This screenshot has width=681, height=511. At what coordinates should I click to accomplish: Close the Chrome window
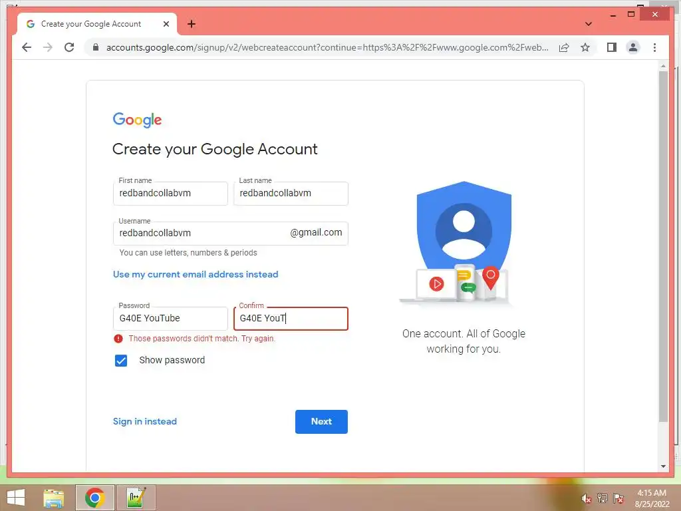point(655,15)
